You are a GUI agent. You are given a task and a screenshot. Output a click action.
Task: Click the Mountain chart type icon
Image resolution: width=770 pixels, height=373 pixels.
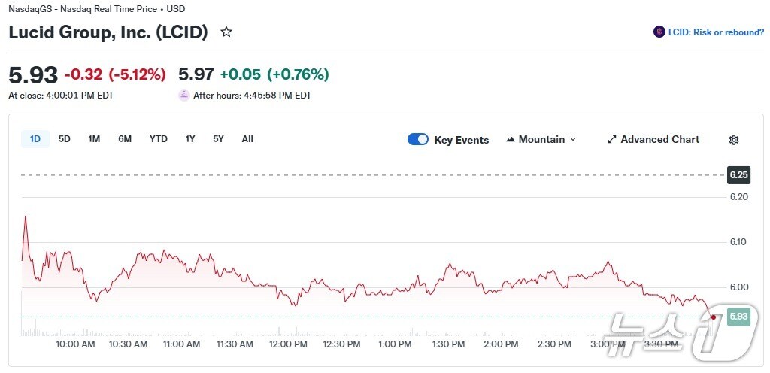[511, 140]
